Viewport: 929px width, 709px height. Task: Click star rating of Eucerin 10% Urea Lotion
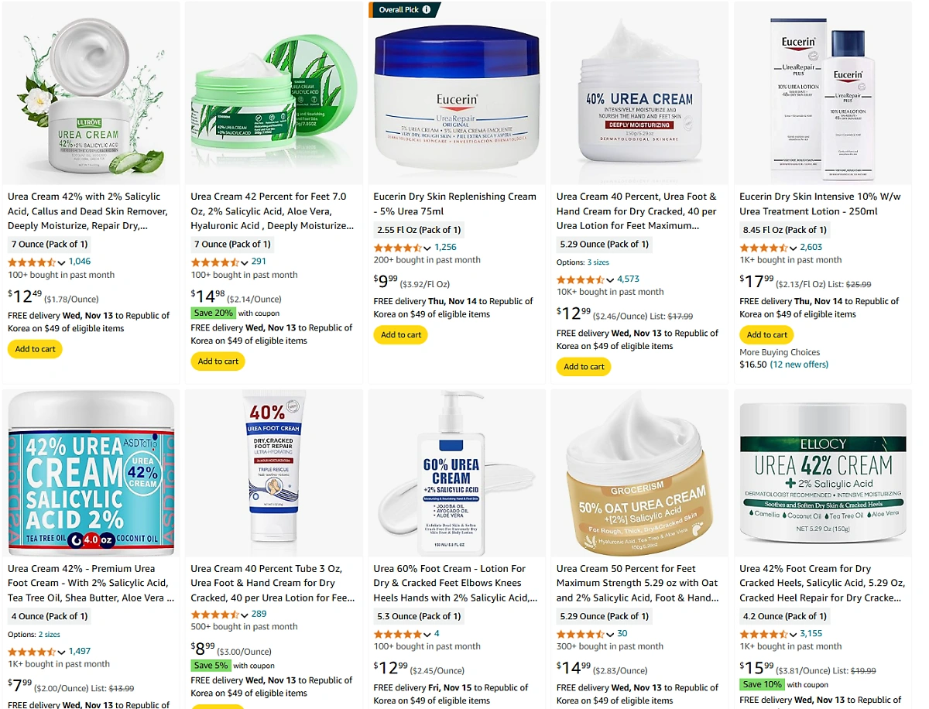(763, 248)
